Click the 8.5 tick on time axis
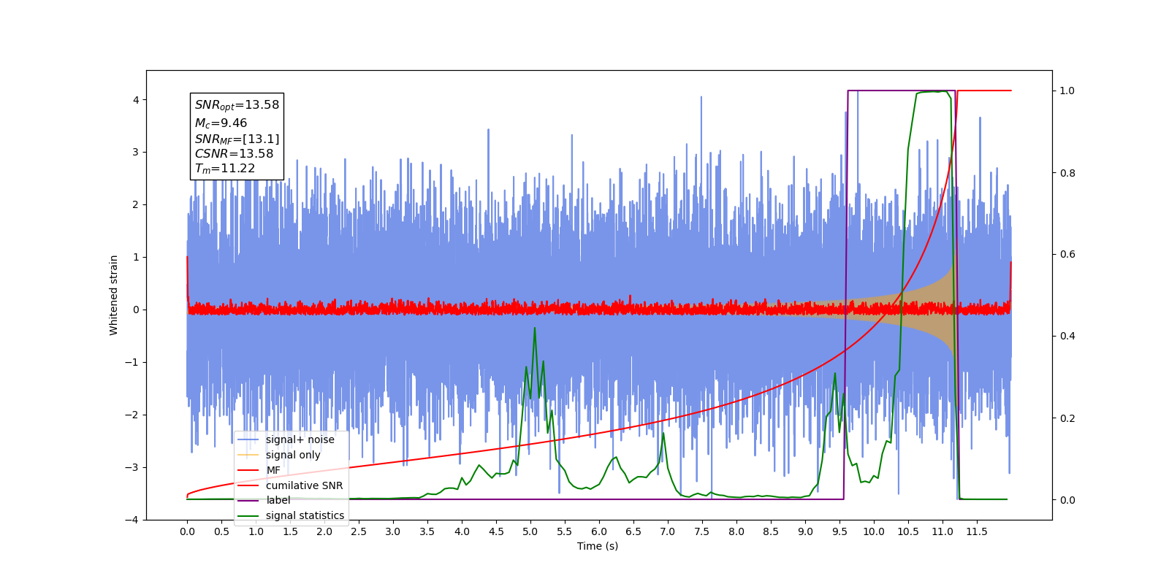The height and width of the screenshot is (584, 1169). tap(771, 531)
